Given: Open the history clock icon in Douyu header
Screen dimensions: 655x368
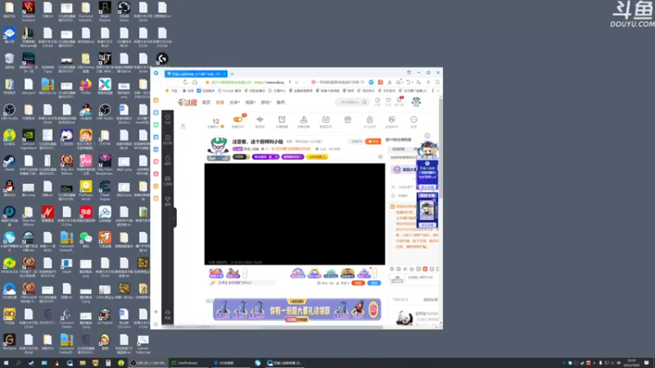Looking at the screenshot, I should [x=377, y=101].
